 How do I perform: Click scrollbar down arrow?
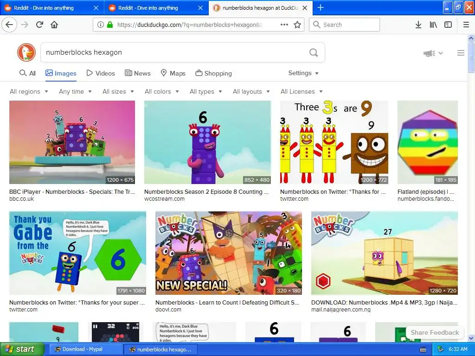coord(471,338)
